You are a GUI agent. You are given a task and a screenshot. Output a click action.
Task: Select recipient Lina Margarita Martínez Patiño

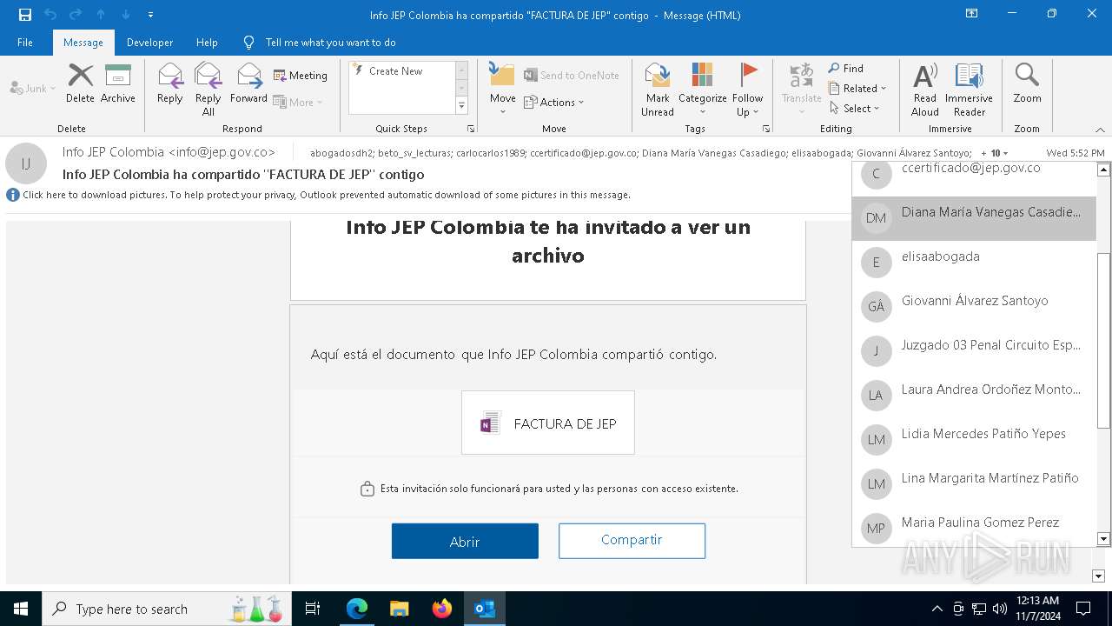pos(974,483)
